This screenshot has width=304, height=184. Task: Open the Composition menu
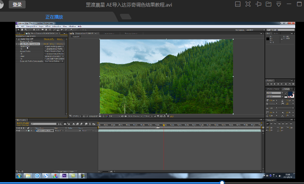coord(31,26)
